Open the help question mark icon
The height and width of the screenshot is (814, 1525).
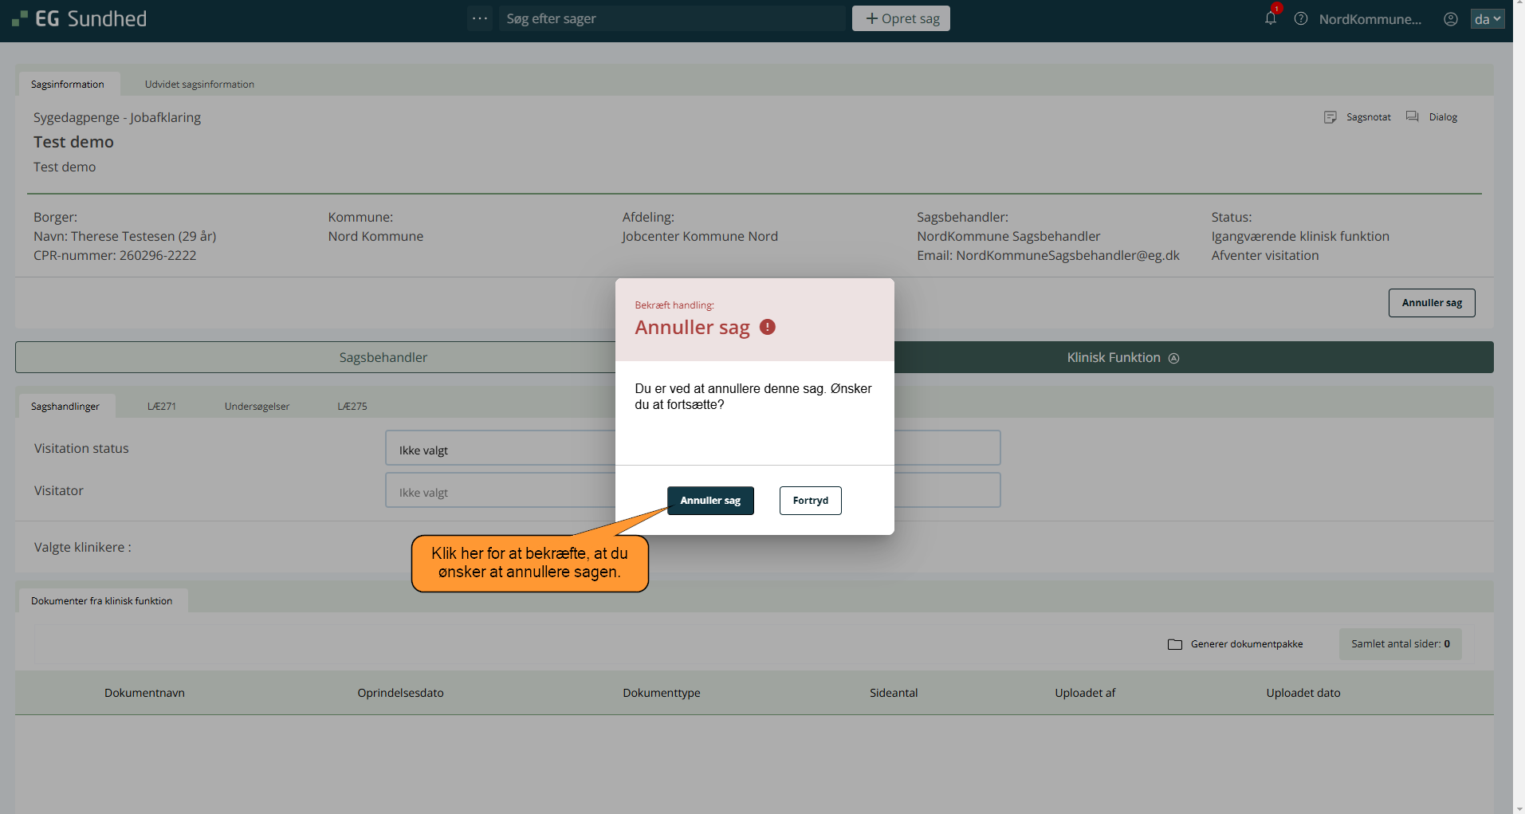point(1300,18)
